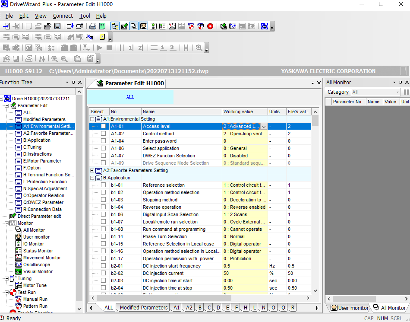Close the Parameter Edit H1000 document tab
410x322 pixels.
319,83
